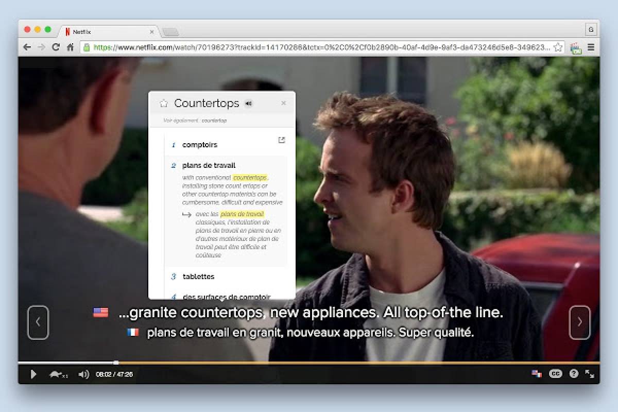Play pronunciation of Countertops
Viewport: 618px width, 412px height.
pos(249,104)
